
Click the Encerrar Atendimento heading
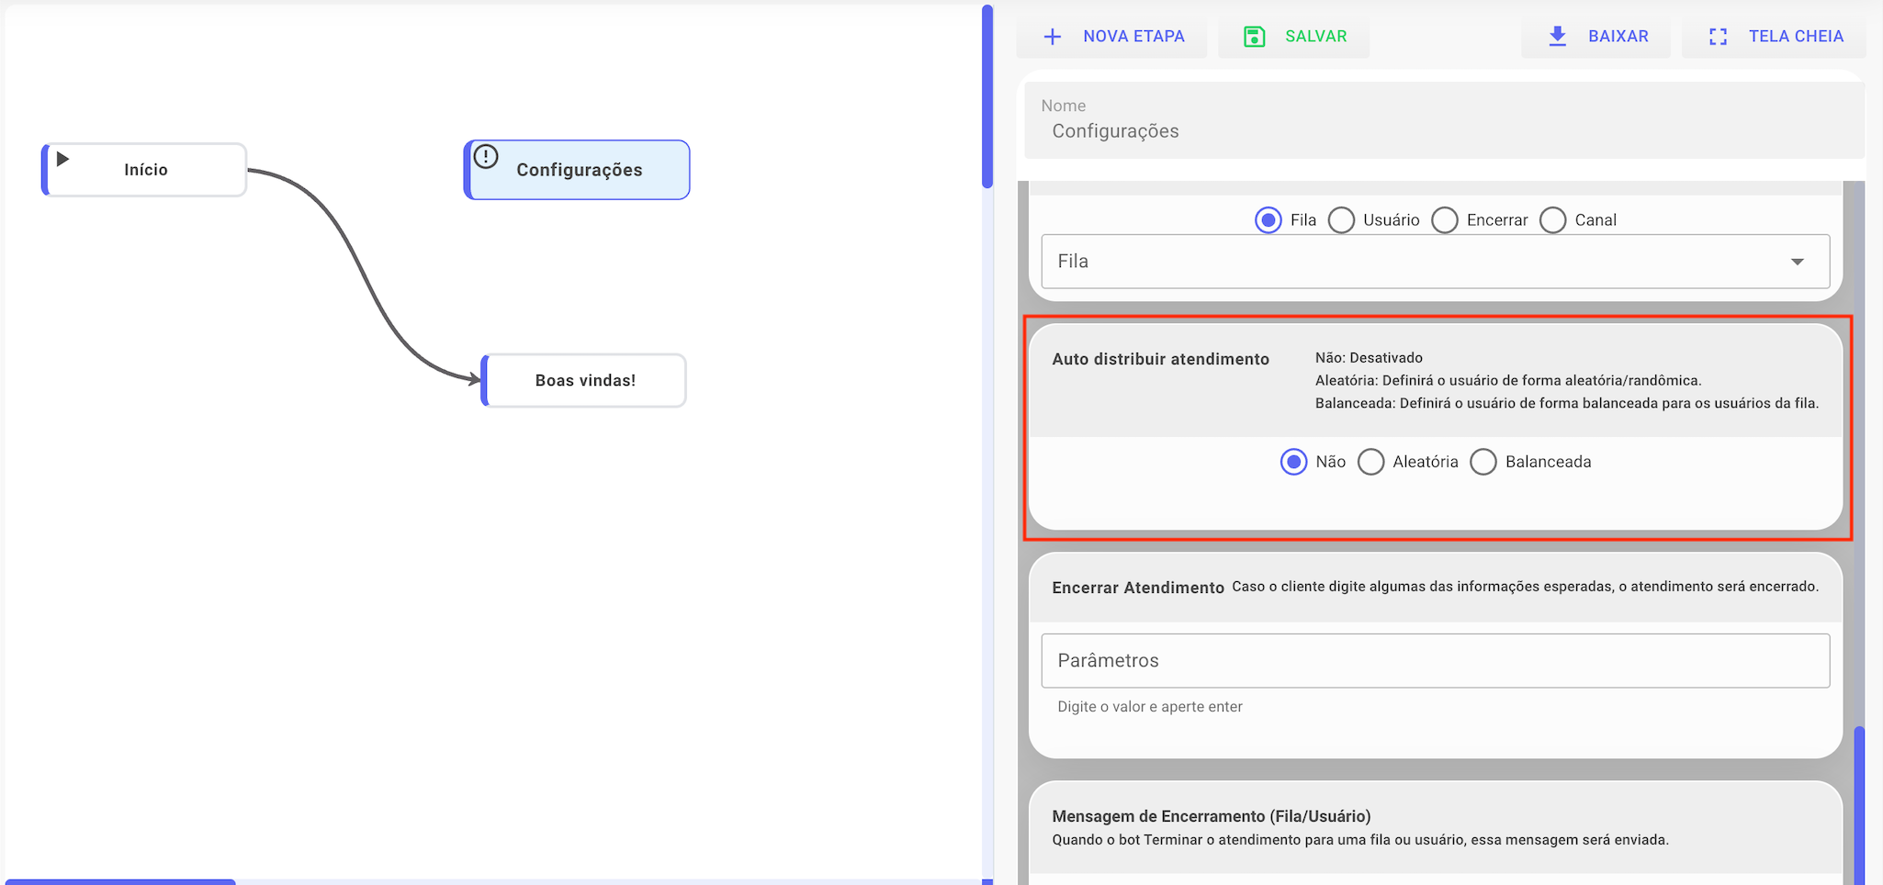(1138, 588)
